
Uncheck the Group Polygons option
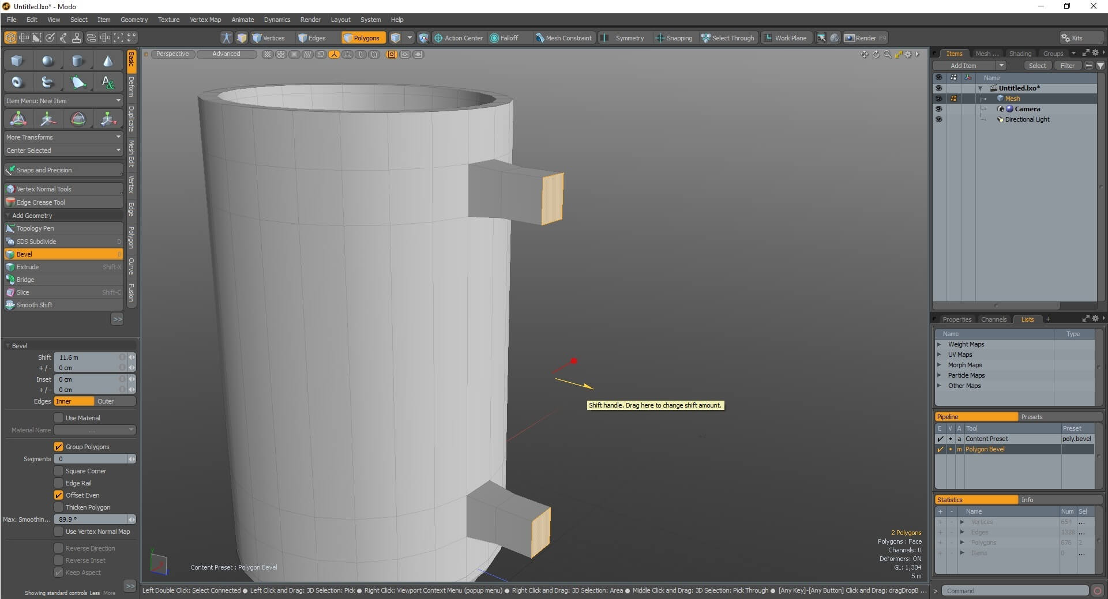[x=59, y=446]
